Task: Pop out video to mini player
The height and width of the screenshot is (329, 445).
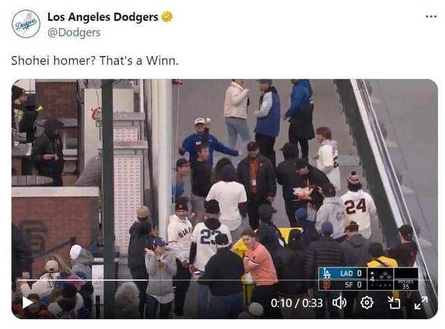Action: coord(394,303)
